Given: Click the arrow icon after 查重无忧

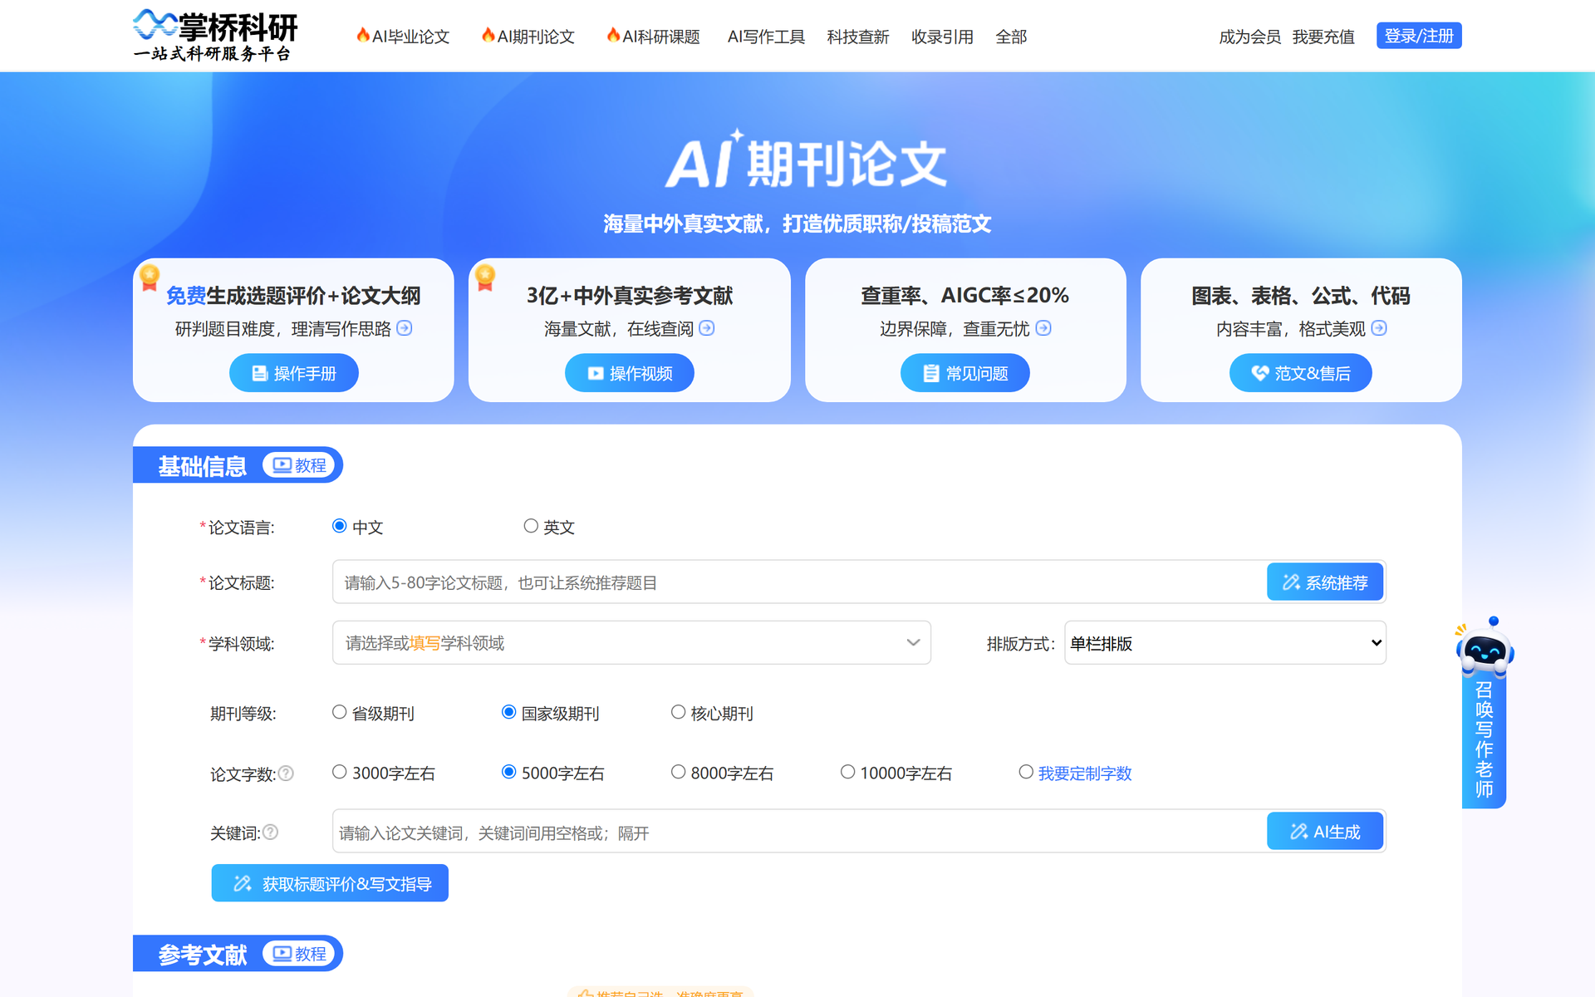Looking at the screenshot, I should click(x=1043, y=328).
